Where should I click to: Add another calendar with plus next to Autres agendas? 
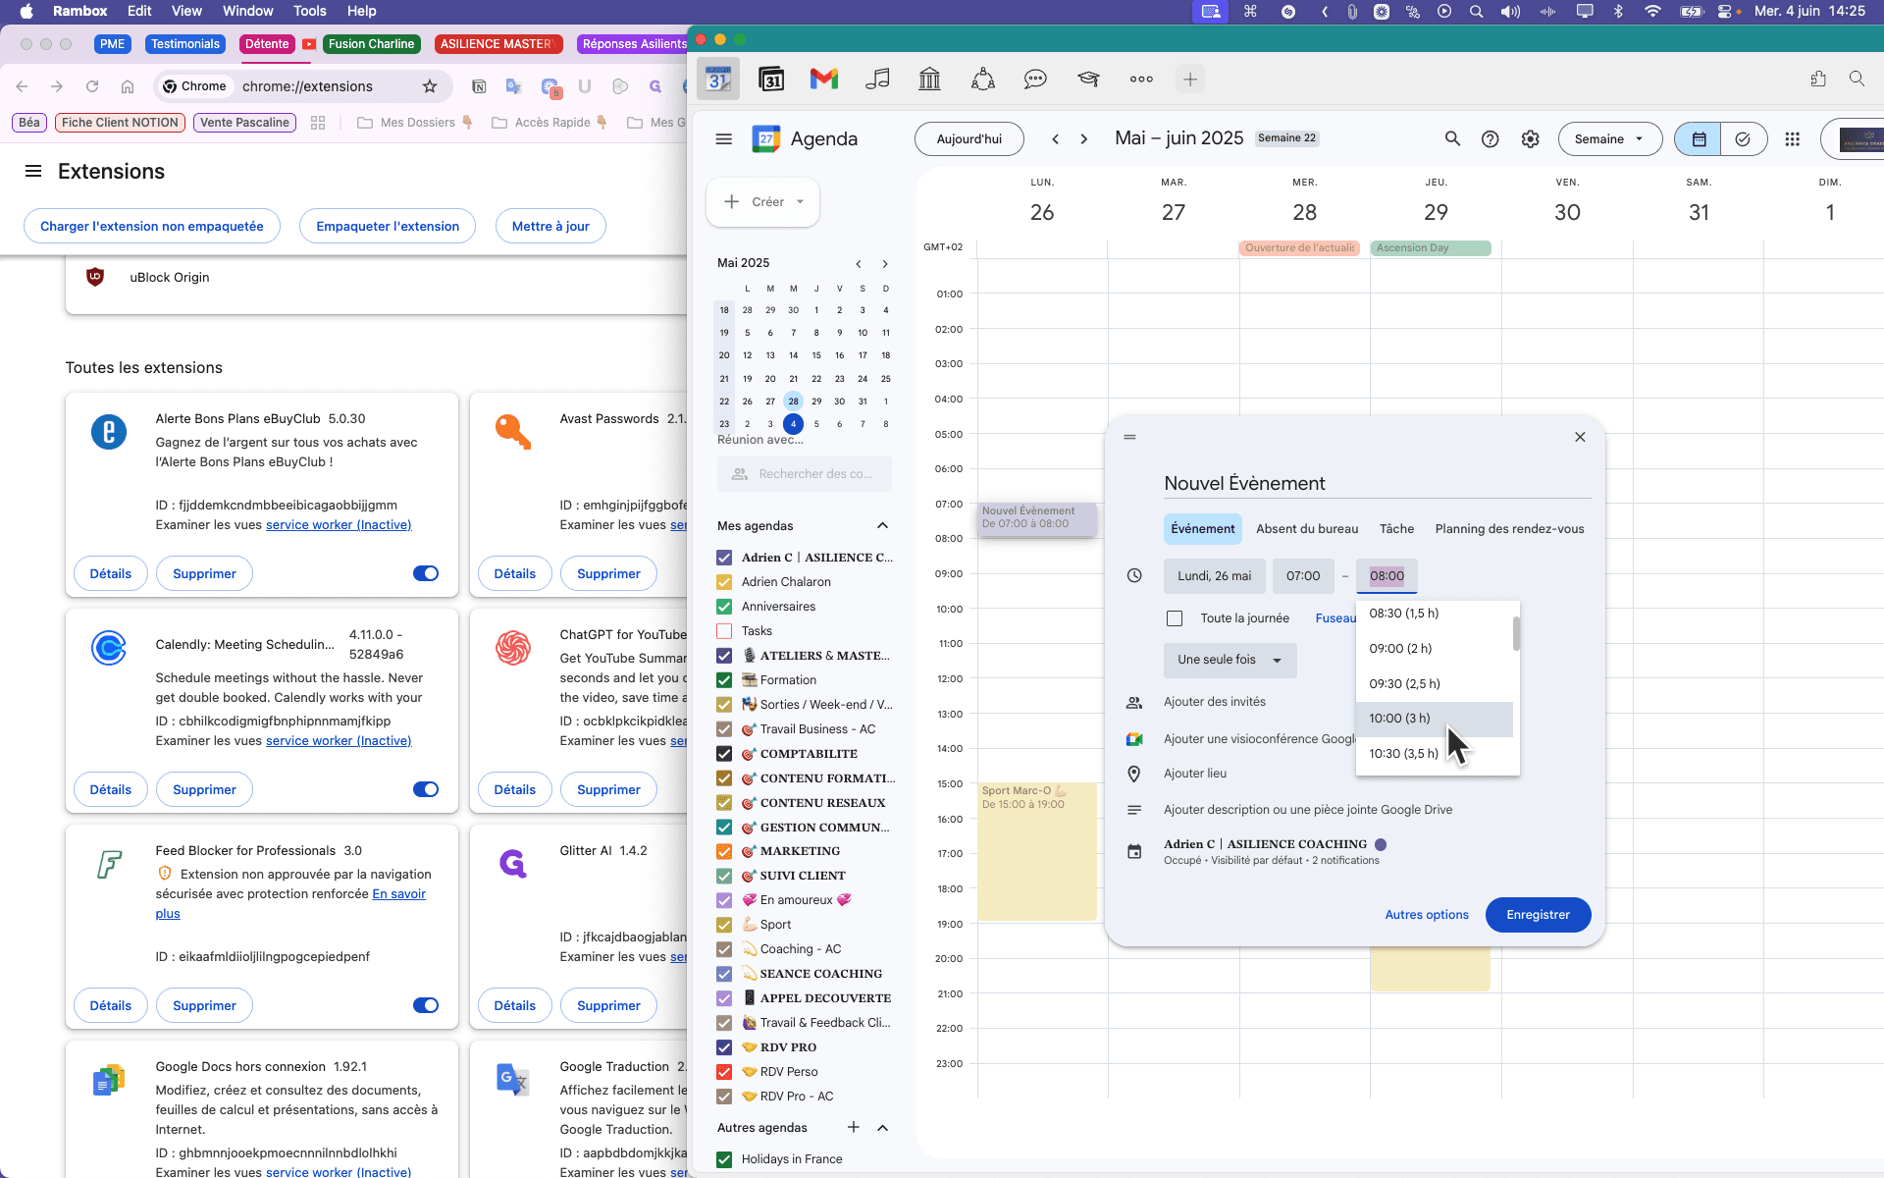pos(854,1127)
